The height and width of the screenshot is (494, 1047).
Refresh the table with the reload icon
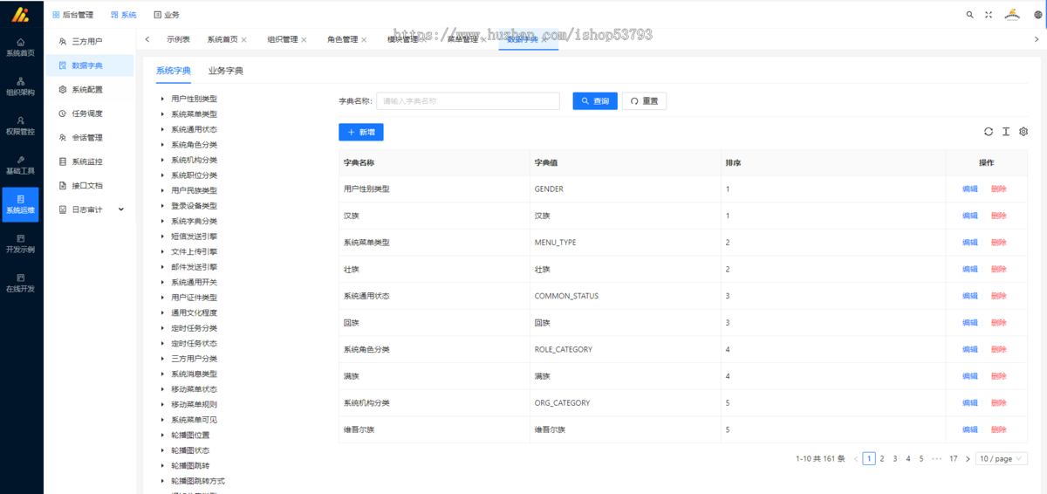tap(989, 132)
